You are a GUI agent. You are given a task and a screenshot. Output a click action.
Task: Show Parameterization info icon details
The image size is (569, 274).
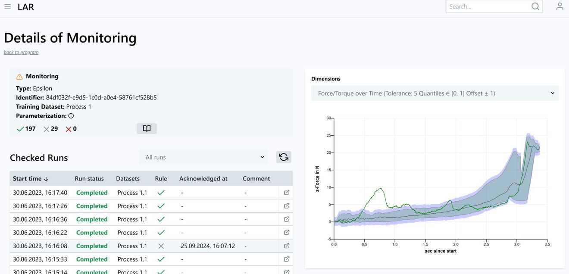click(71, 116)
